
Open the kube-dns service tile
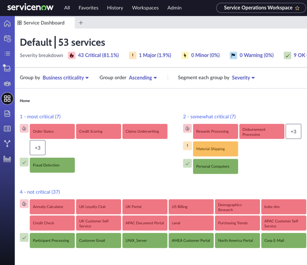click(x=284, y=206)
